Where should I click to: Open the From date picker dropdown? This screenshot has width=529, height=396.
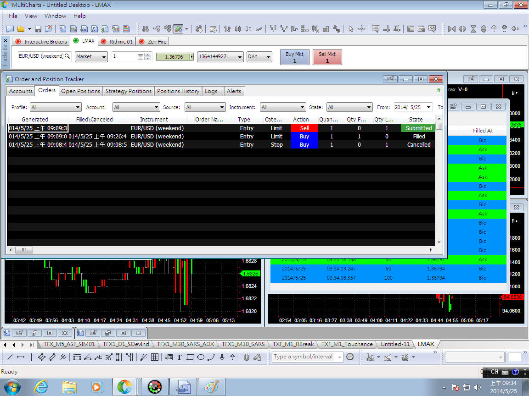[x=428, y=107]
